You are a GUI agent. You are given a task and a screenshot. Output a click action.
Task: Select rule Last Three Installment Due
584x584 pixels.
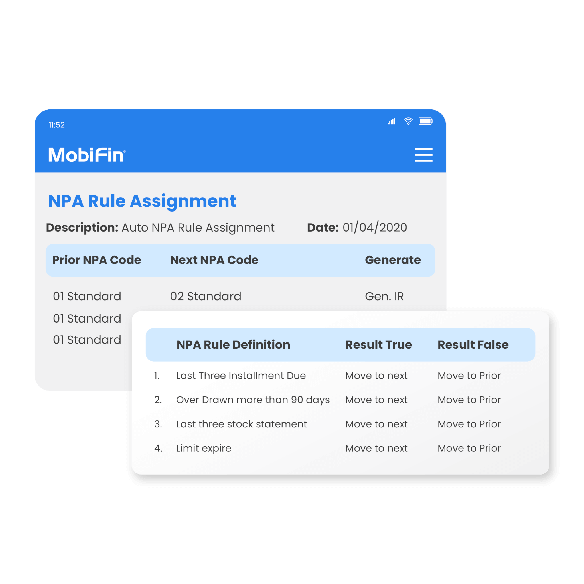pyautogui.click(x=241, y=376)
